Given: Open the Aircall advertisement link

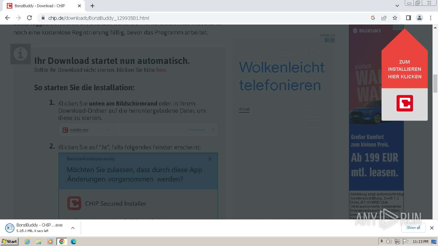Looking at the screenshot, I should click(244, 109).
